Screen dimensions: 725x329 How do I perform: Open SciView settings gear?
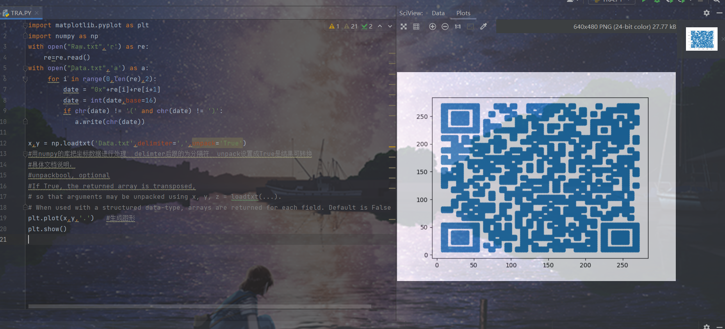pos(706,13)
